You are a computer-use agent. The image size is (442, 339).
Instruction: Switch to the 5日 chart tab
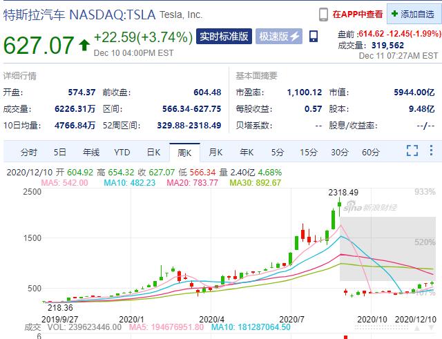tap(60, 153)
